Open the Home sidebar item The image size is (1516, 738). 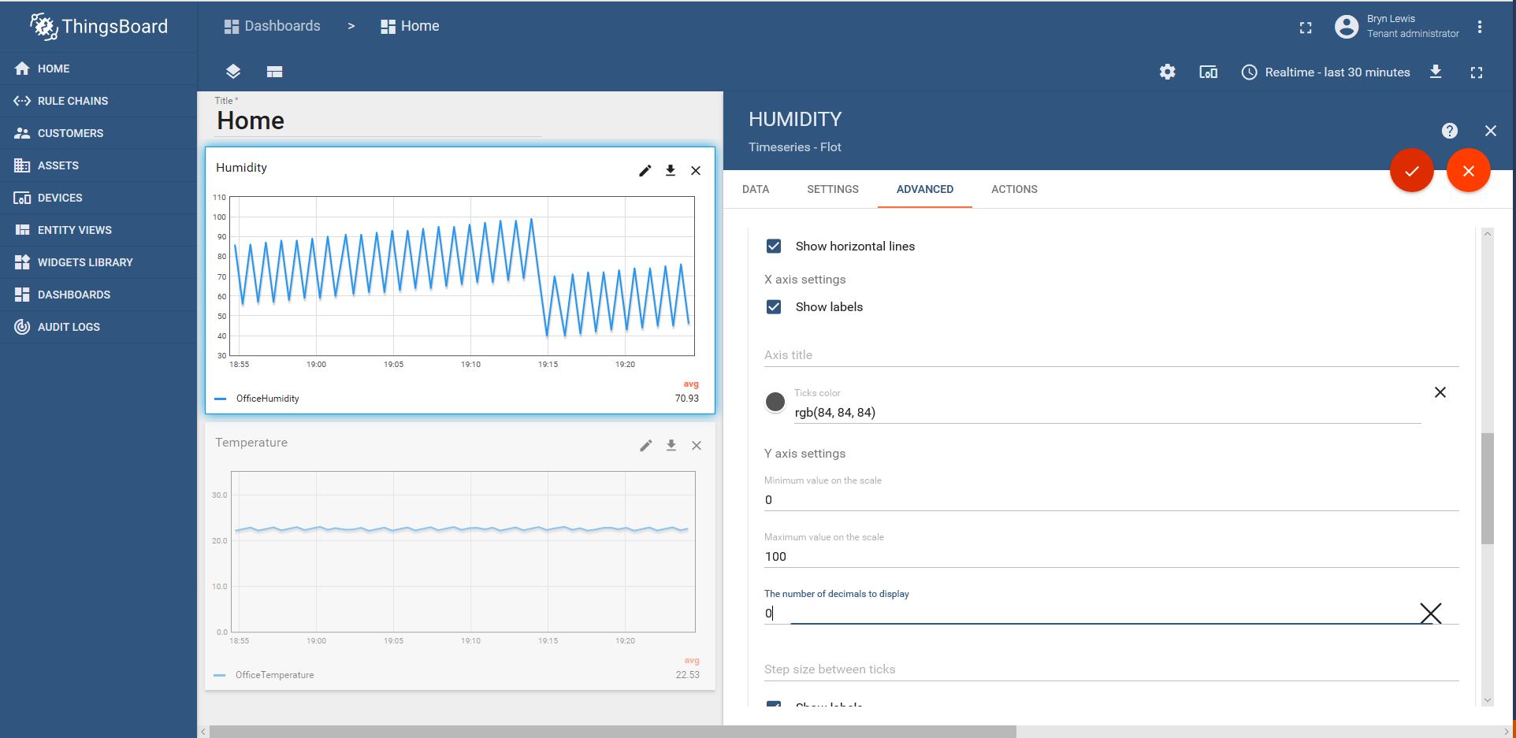(98, 69)
